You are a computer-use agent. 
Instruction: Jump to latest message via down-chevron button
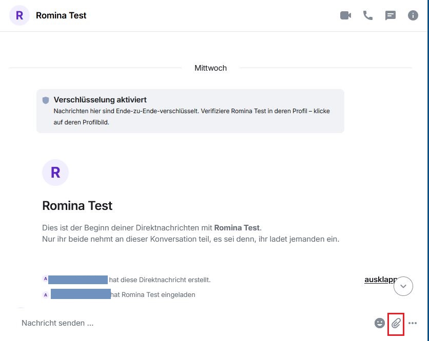pyautogui.click(x=403, y=286)
